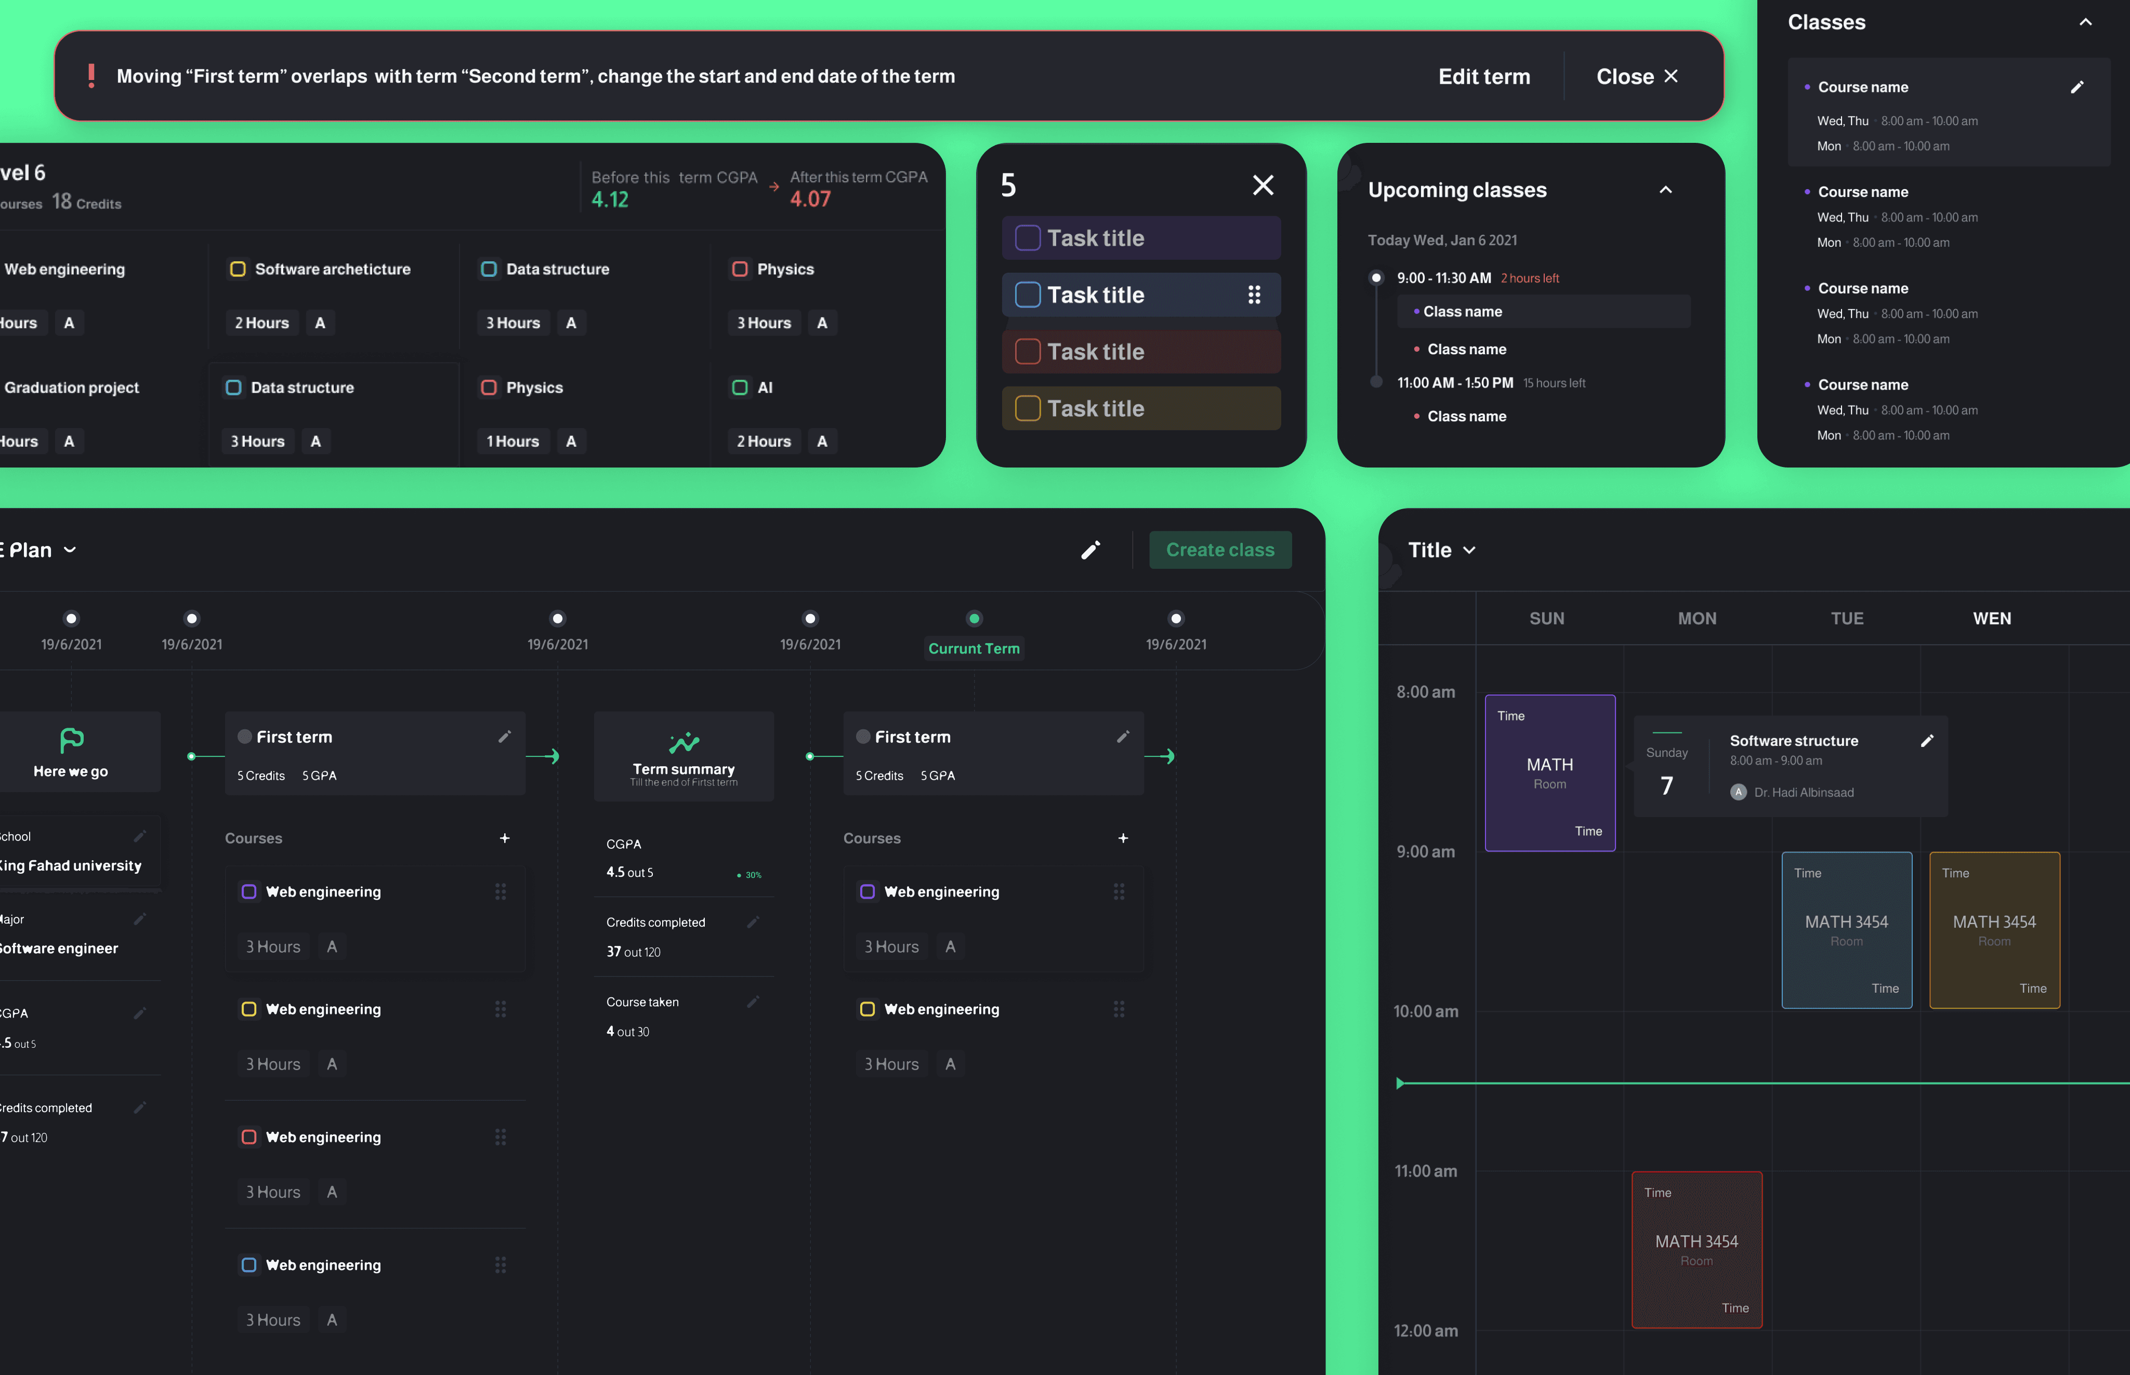Edit the First term right of Term summary
The height and width of the screenshot is (1375, 2130).
pyautogui.click(x=1123, y=737)
